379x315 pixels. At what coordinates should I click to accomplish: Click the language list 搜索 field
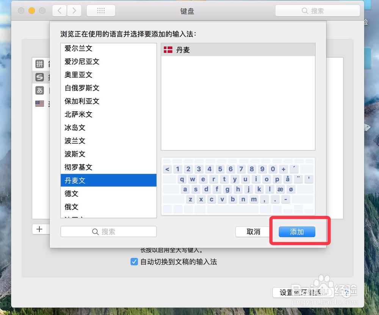click(x=108, y=232)
